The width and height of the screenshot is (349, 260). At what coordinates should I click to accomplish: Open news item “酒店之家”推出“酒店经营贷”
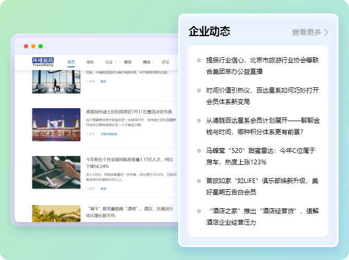263,217
